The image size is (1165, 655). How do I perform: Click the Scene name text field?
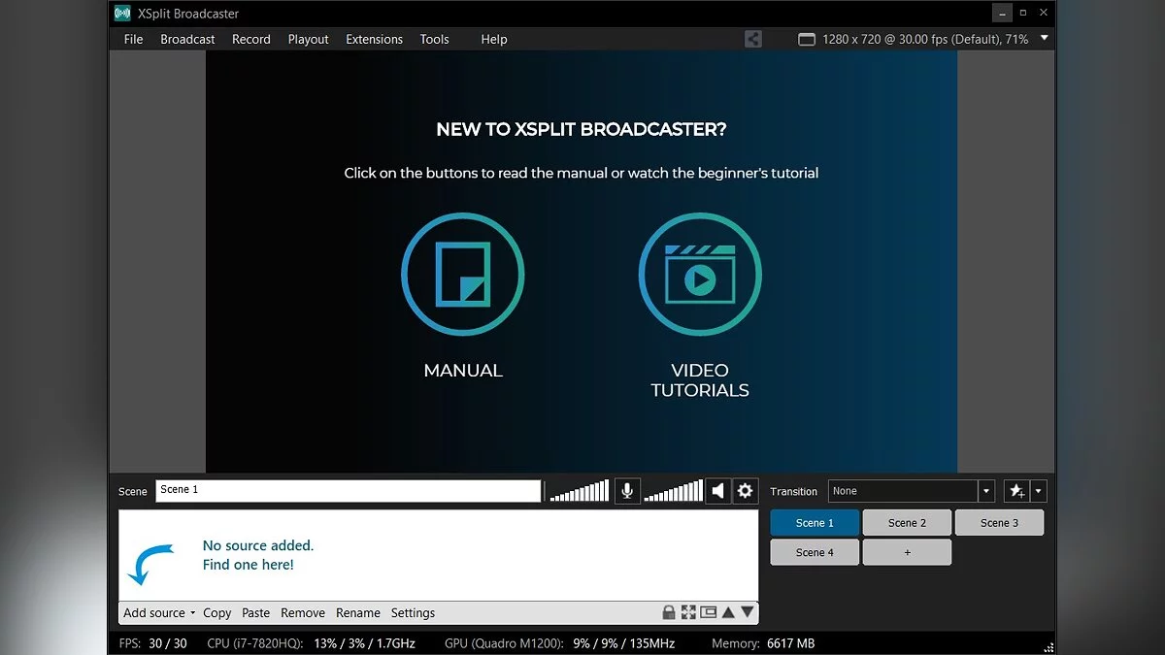[x=348, y=491]
